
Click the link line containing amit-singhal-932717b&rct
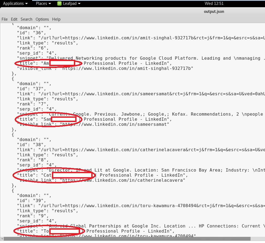[141, 38]
